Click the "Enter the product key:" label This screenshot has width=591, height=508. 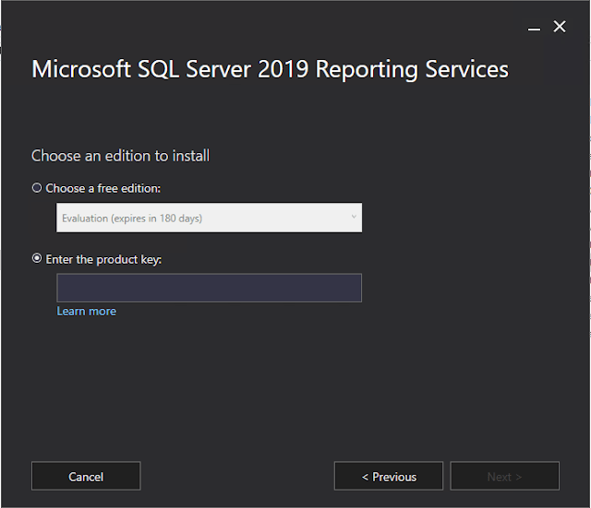click(103, 260)
